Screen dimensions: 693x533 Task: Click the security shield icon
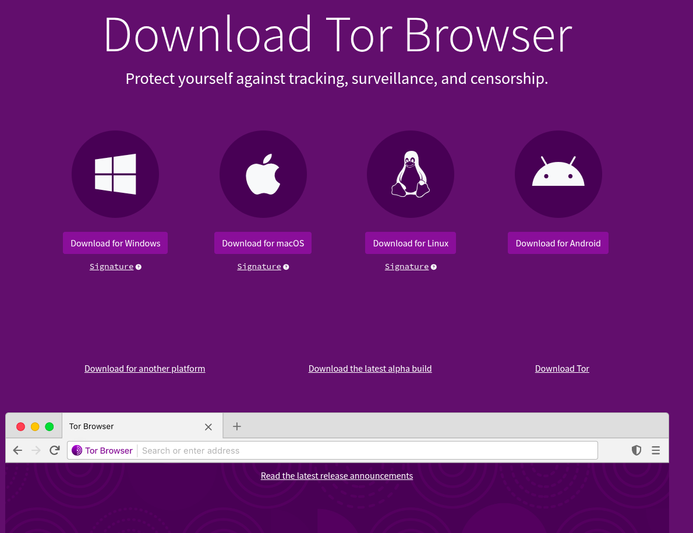(x=637, y=450)
